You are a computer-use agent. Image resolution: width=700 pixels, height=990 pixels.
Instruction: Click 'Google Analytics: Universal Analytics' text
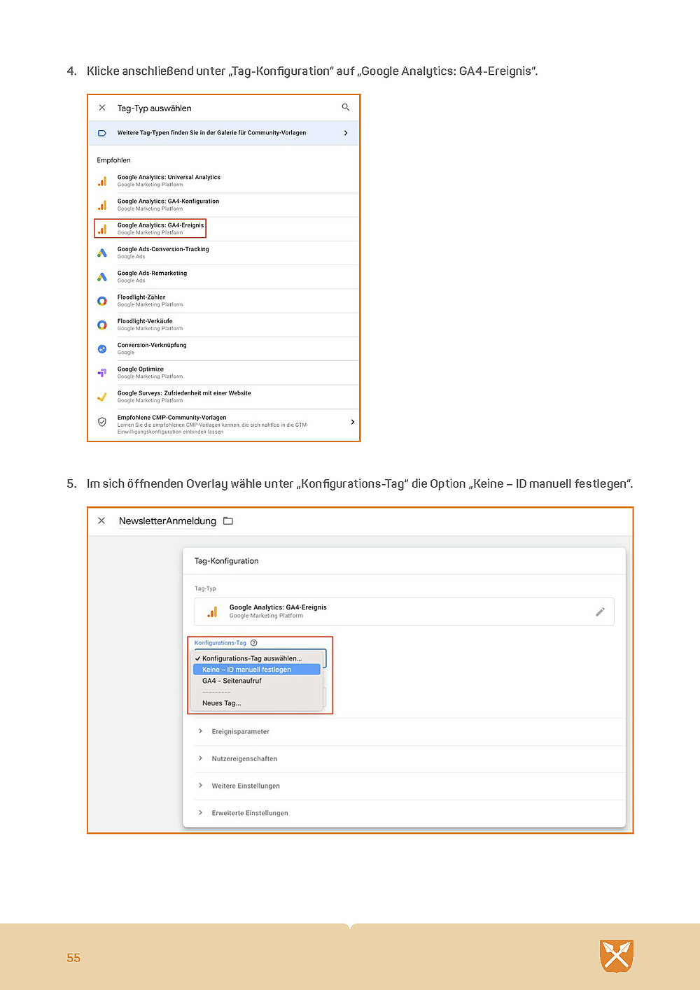pos(169,178)
